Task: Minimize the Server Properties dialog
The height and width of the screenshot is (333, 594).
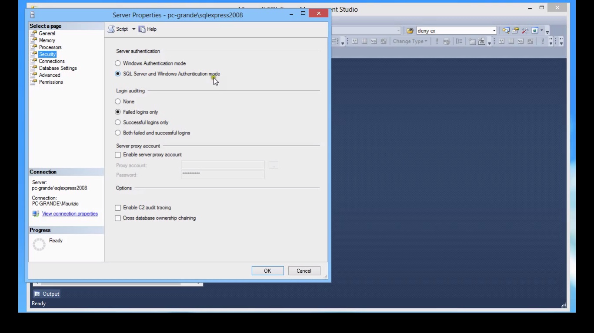Action: coord(291,14)
